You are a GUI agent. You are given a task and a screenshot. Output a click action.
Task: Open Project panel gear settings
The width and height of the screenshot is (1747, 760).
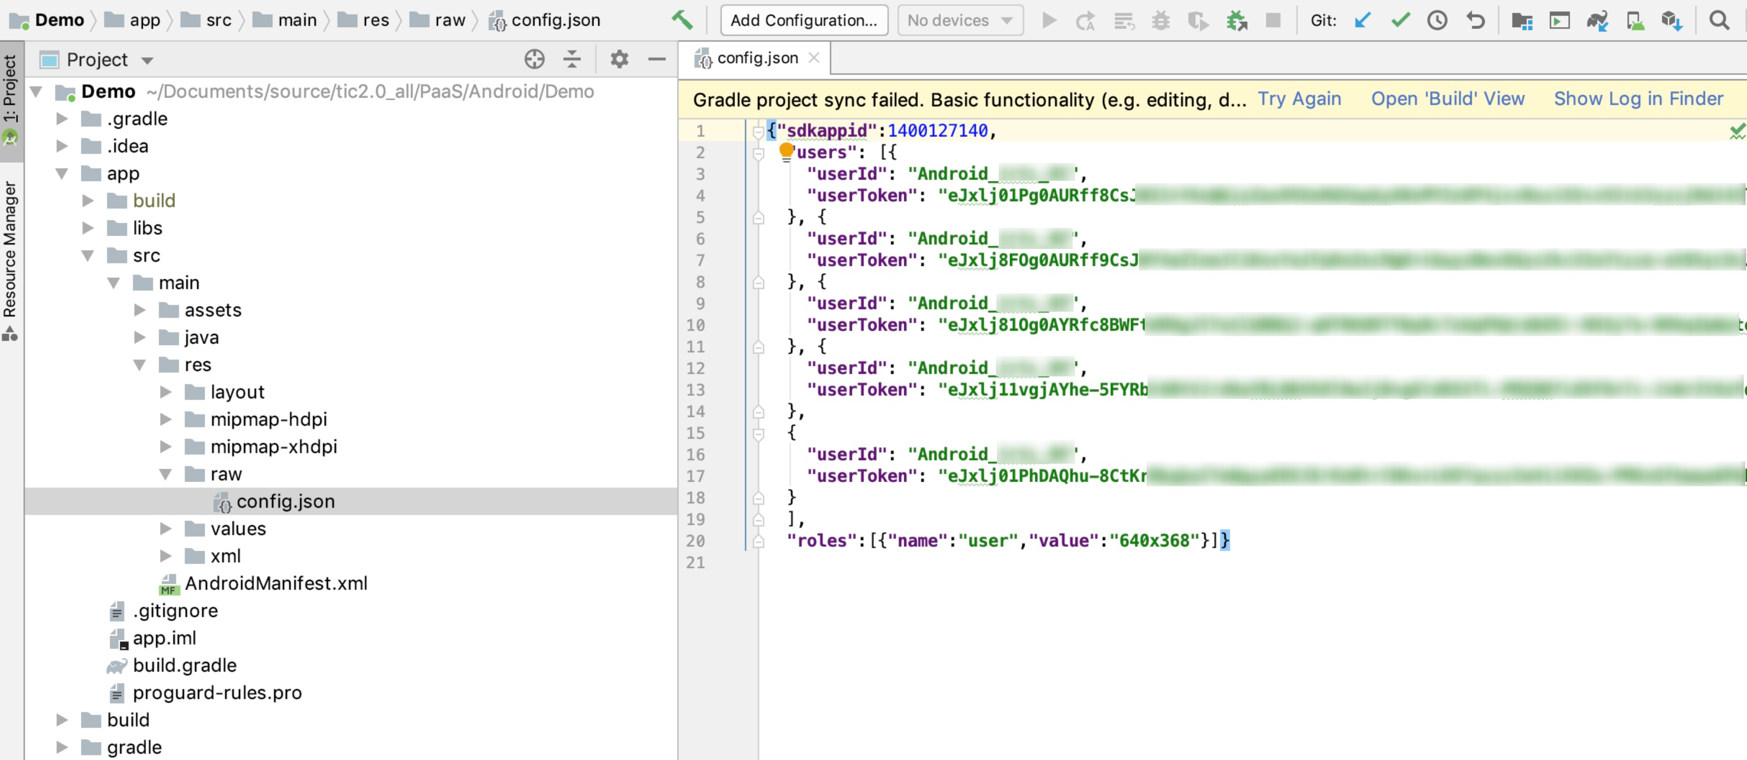click(619, 59)
